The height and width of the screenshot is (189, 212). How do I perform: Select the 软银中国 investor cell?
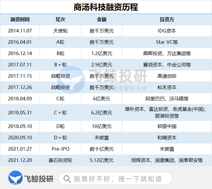(167, 126)
